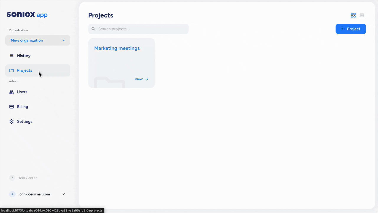Click the Billing credit card icon
Screen dimensions: 378x213
coord(12,107)
